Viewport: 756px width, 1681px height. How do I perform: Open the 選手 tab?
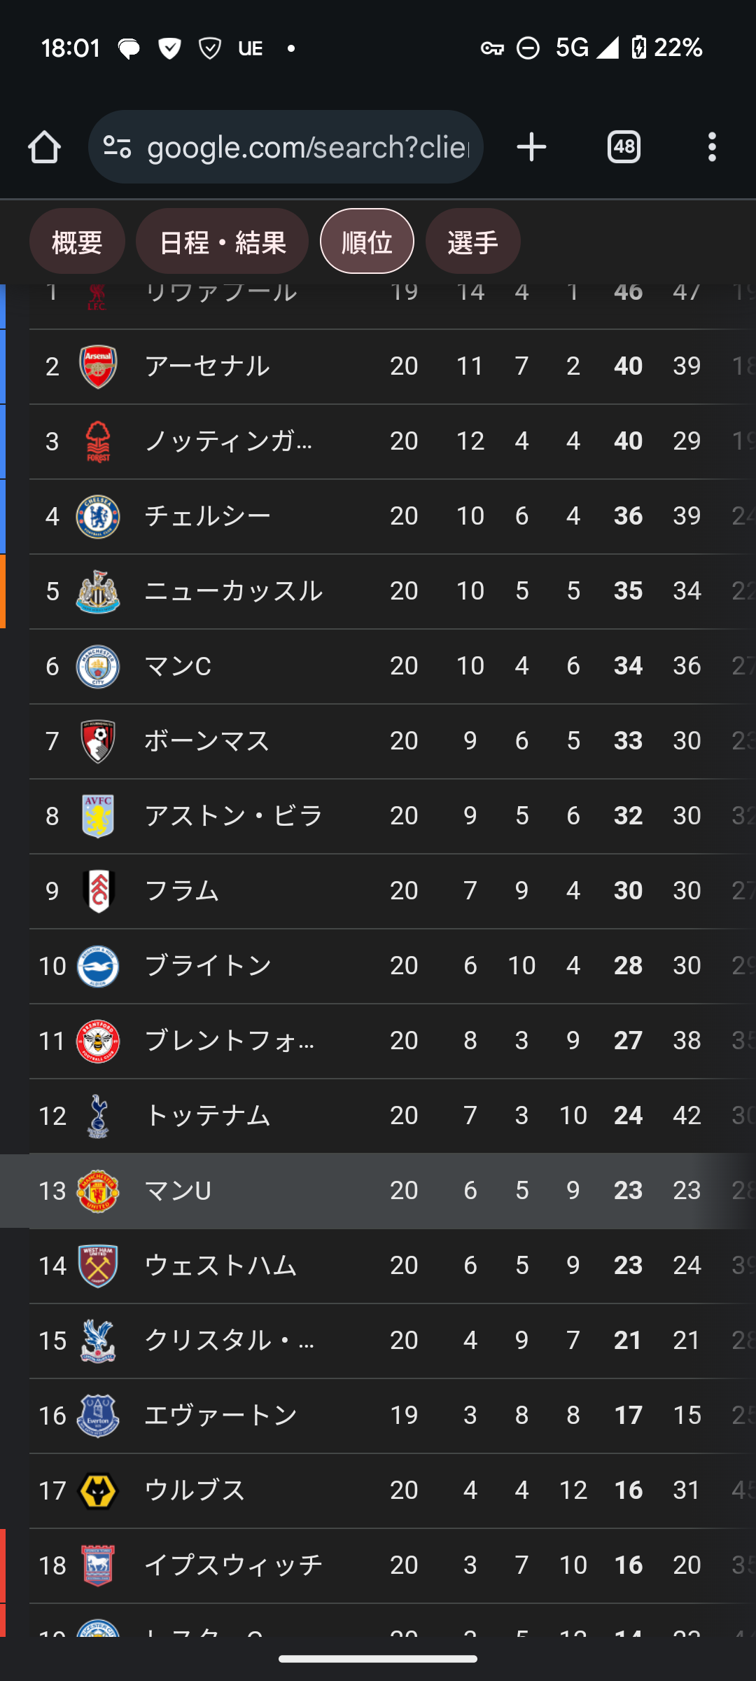click(x=472, y=242)
